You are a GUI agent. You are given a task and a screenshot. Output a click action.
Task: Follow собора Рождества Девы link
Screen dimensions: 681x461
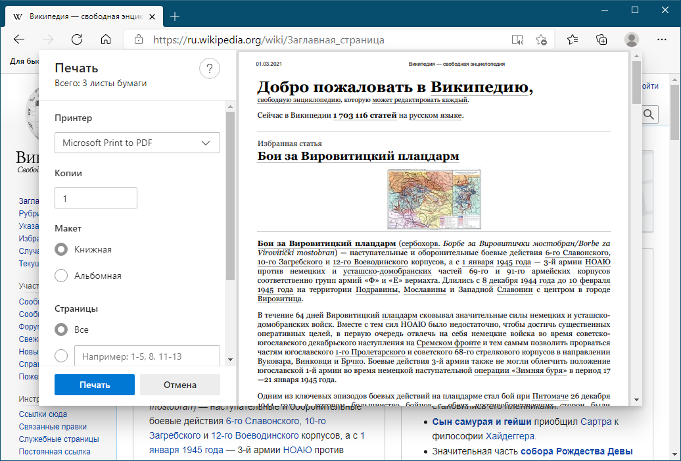(x=576, y=451)
